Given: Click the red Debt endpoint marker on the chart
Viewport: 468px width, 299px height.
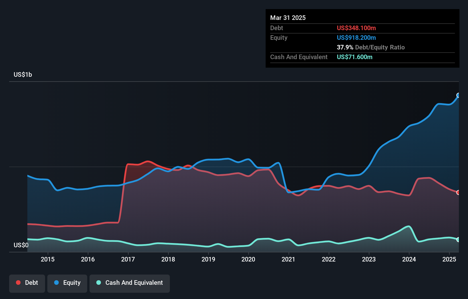Looking at the screenshot, I should point(458,192).
